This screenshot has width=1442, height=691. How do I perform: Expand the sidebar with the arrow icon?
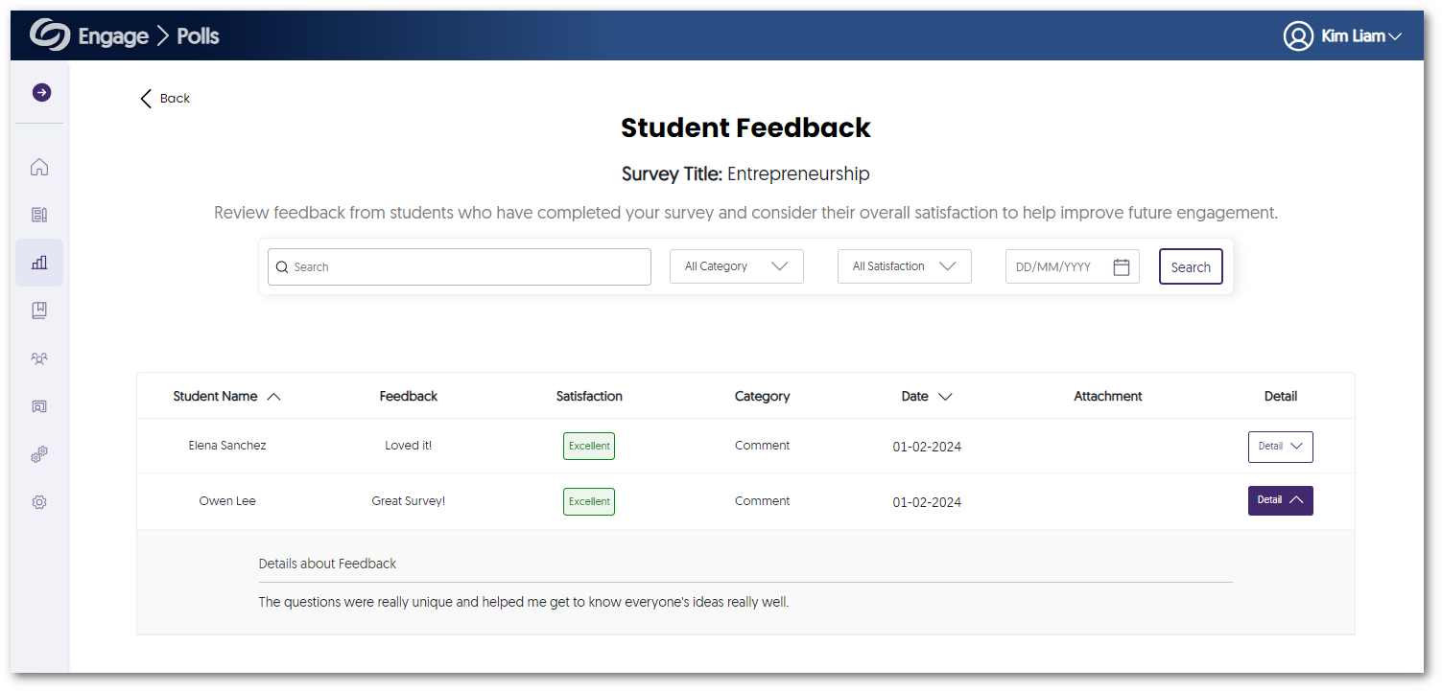tap(41, 92)
